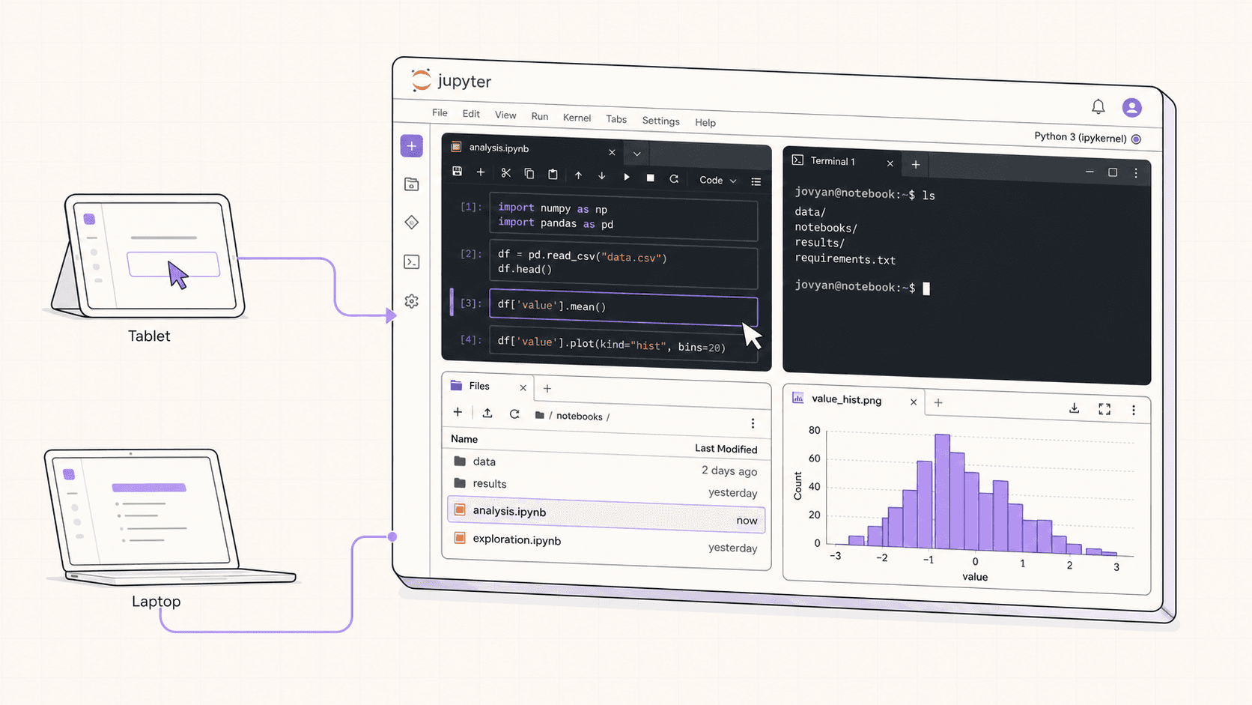Select the analysis.ipynb file row

605,515
